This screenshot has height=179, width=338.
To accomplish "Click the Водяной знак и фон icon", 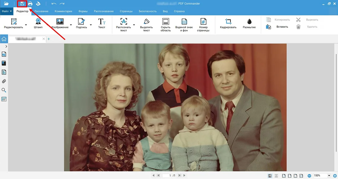I will (x=184, y=25).
